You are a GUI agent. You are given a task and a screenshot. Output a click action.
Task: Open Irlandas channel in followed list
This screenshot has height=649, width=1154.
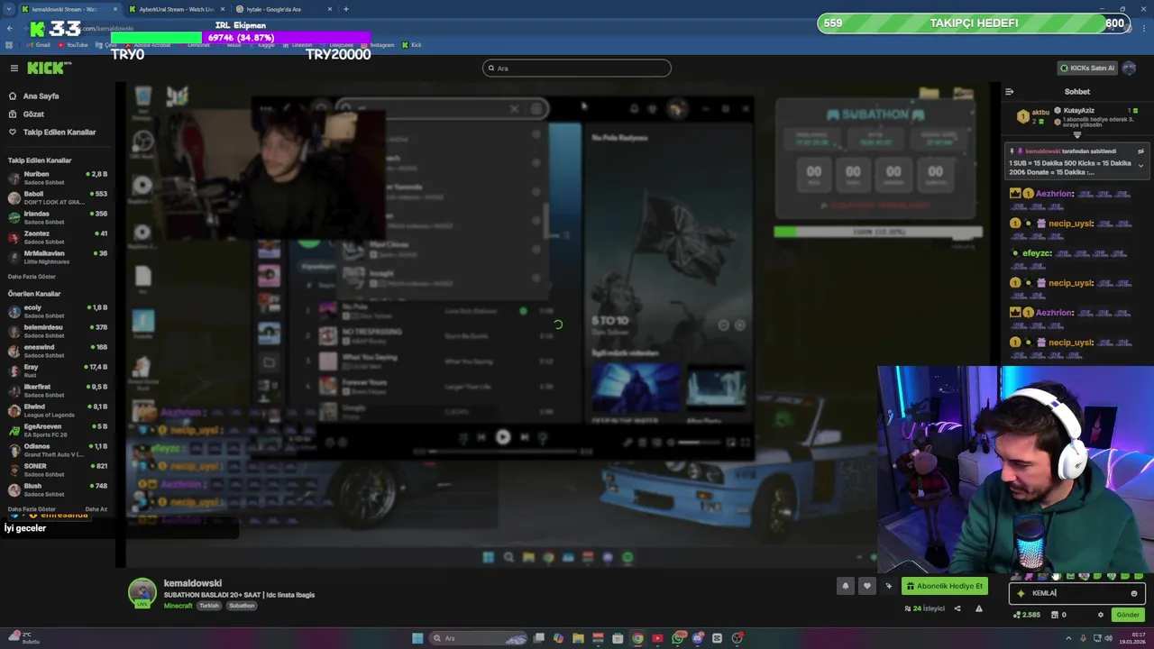[x=57, y=217]
